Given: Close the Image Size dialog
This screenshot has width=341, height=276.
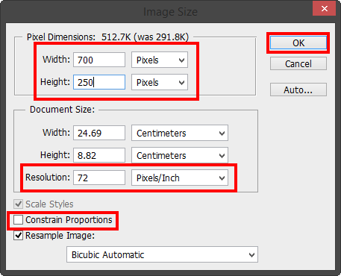Looking at the screenshot, I should point(325,9).
